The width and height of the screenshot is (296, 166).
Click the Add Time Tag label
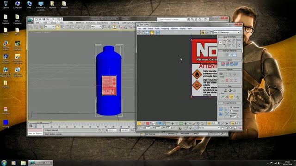(150, 134)
